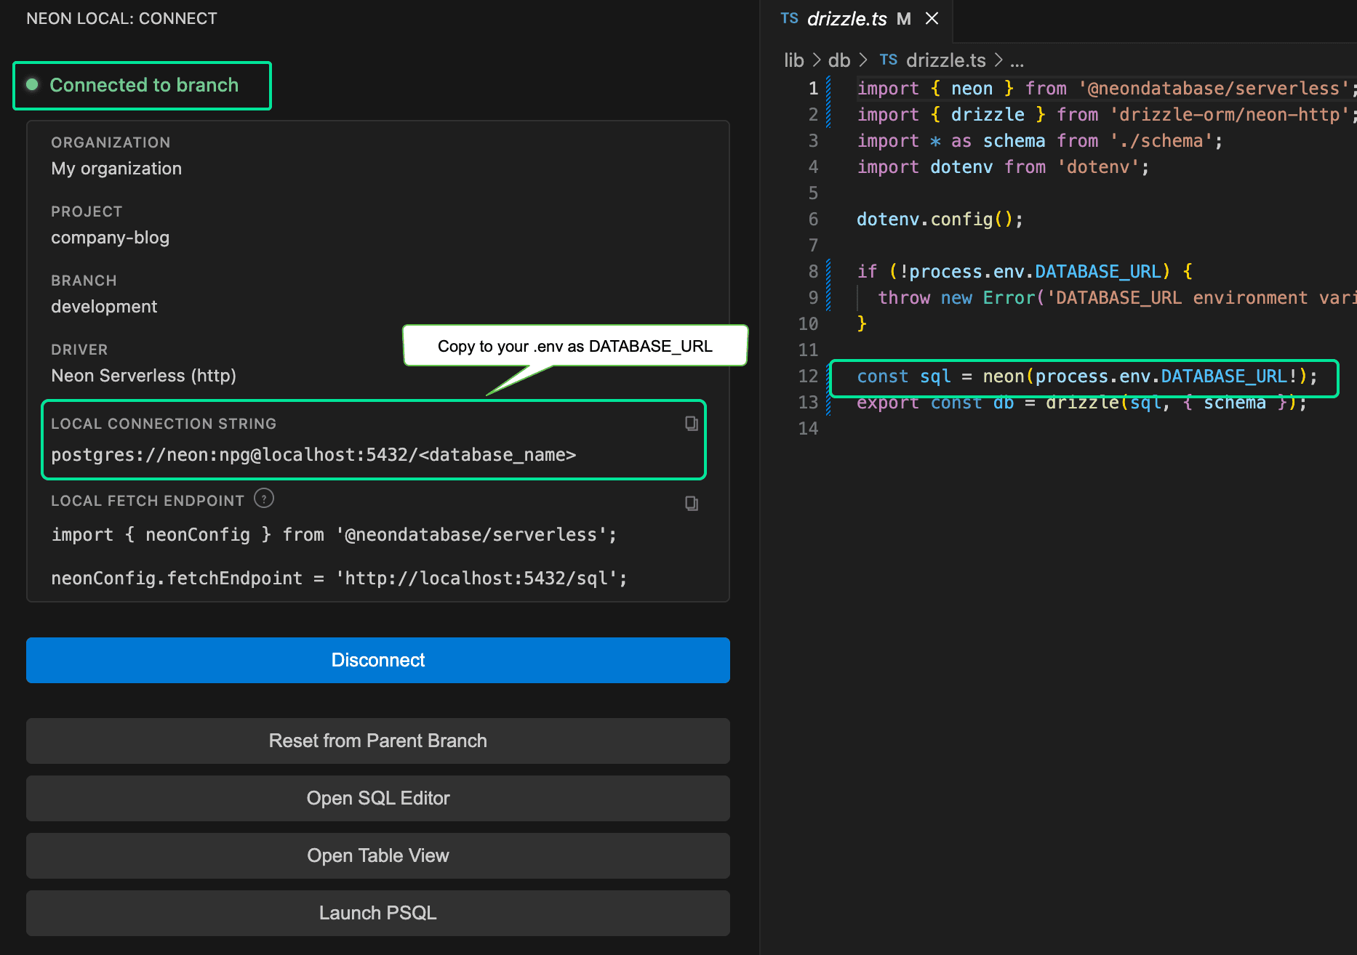Open SQL Editor from the panel
The height and width of the screenshot is (955, 1357).
[377, 798]
